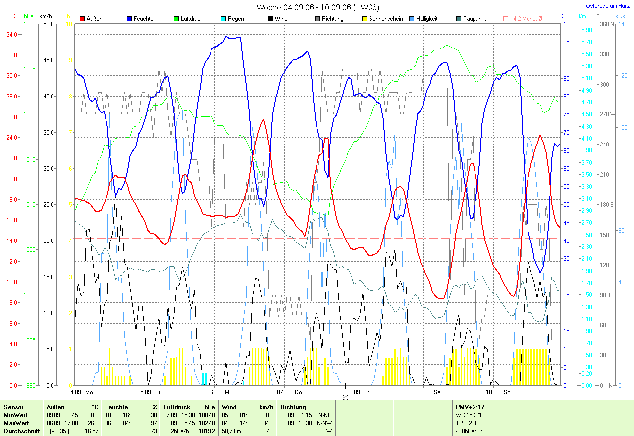Select the 07.09. Do date label
The image size is (634, 436).
tap(289, 392)
